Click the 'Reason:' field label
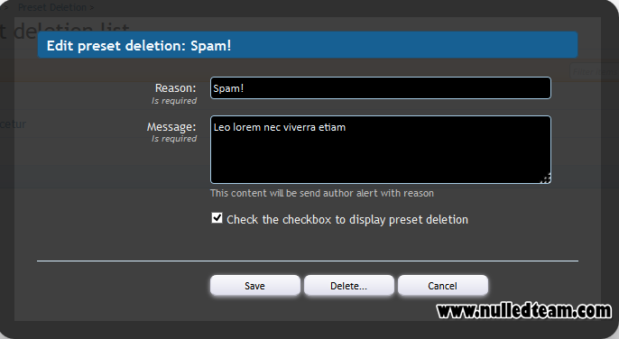 click(175, 87)
